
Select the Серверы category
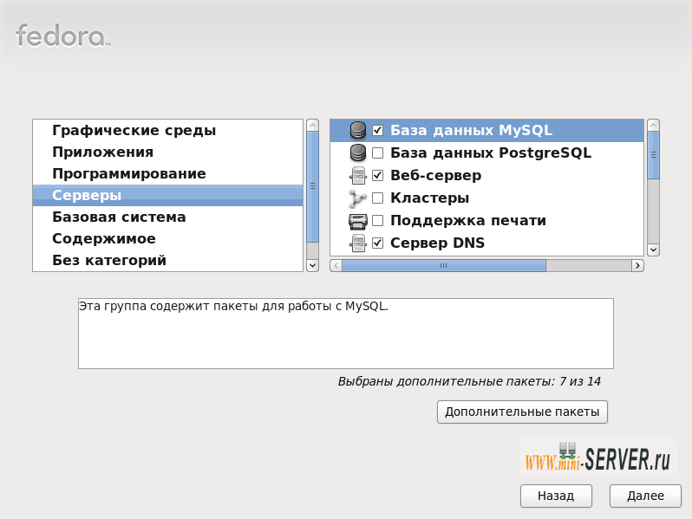pos(167,195)
